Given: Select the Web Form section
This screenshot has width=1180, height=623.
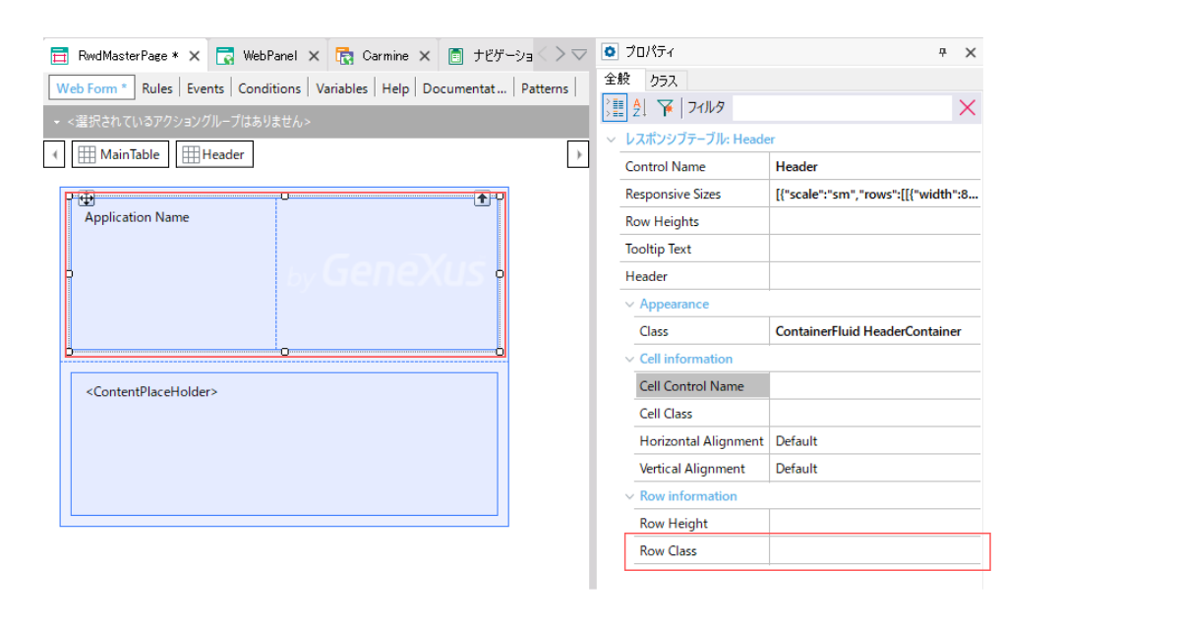Looking at the screenshot, I should 92,87.
